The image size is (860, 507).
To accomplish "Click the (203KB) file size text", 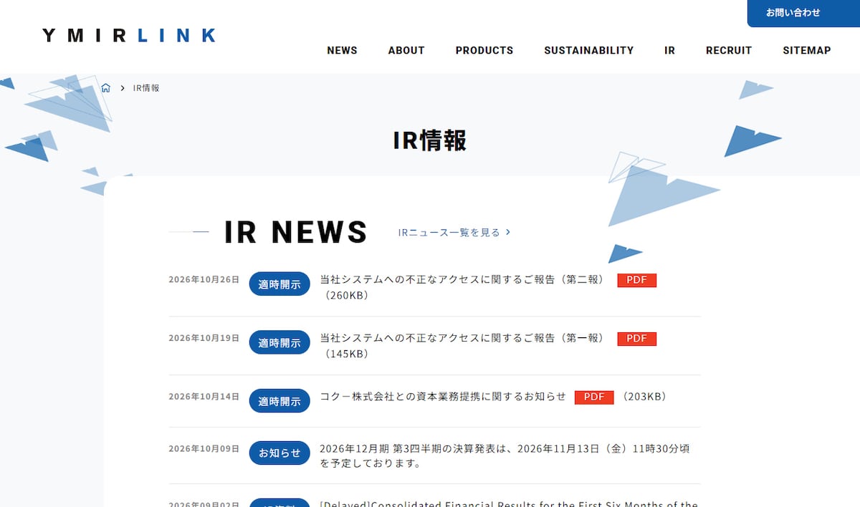I will 645,397.
